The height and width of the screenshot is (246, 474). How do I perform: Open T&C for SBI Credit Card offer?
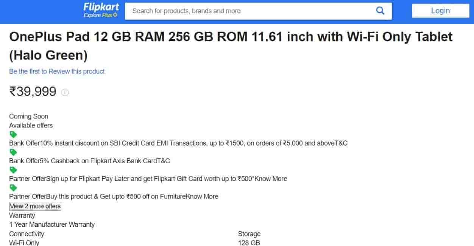pyautogui.click(x=341, y=143)
